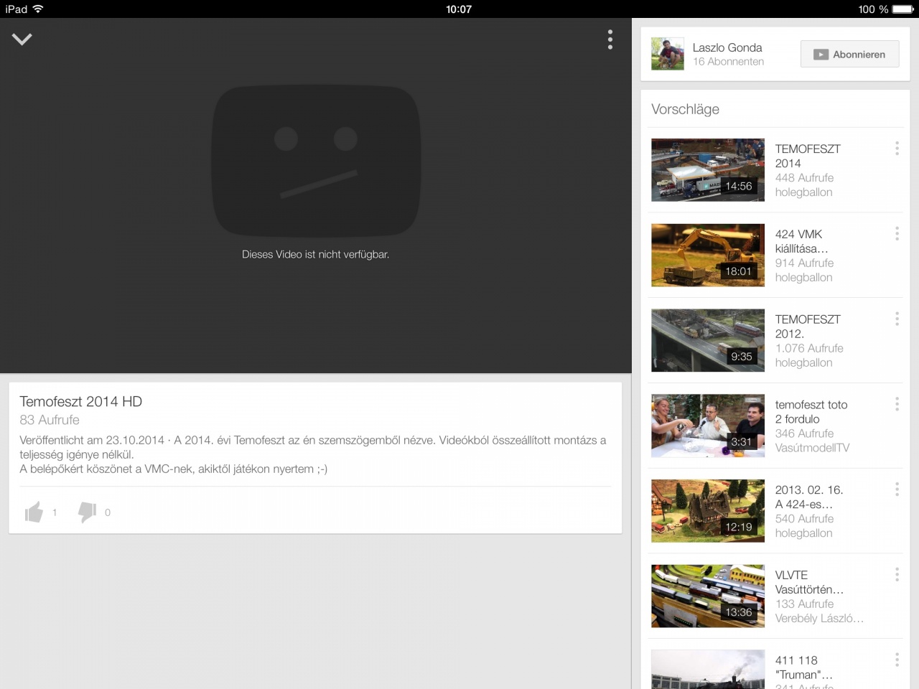Open options menu for 2013. 02. 16. video
The image size is (919, 689).
point(897,489)
